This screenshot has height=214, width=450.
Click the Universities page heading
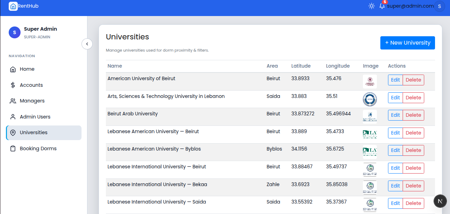pos(127,37)
